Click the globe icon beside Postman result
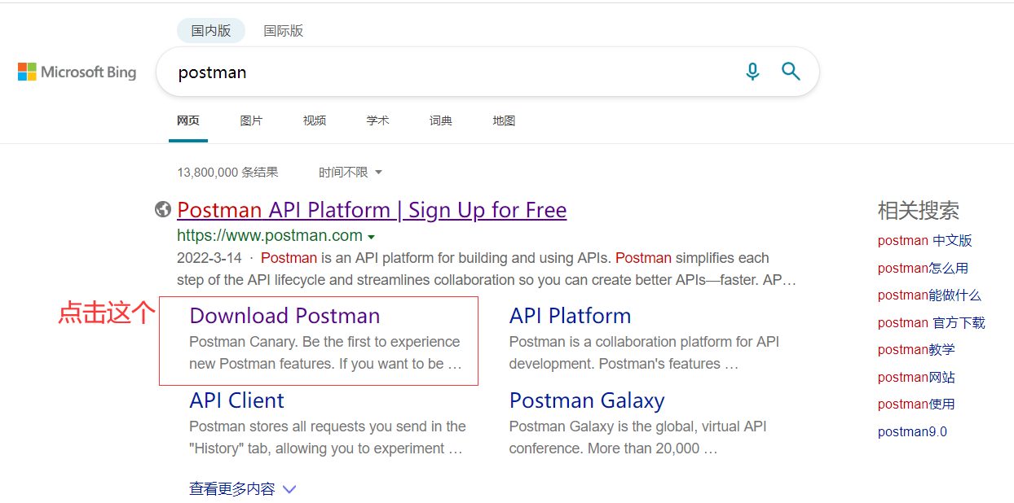 pos(163,210)
